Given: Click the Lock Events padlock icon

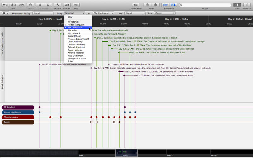Looking at the screenshot, I should click(x=40, y=5).
